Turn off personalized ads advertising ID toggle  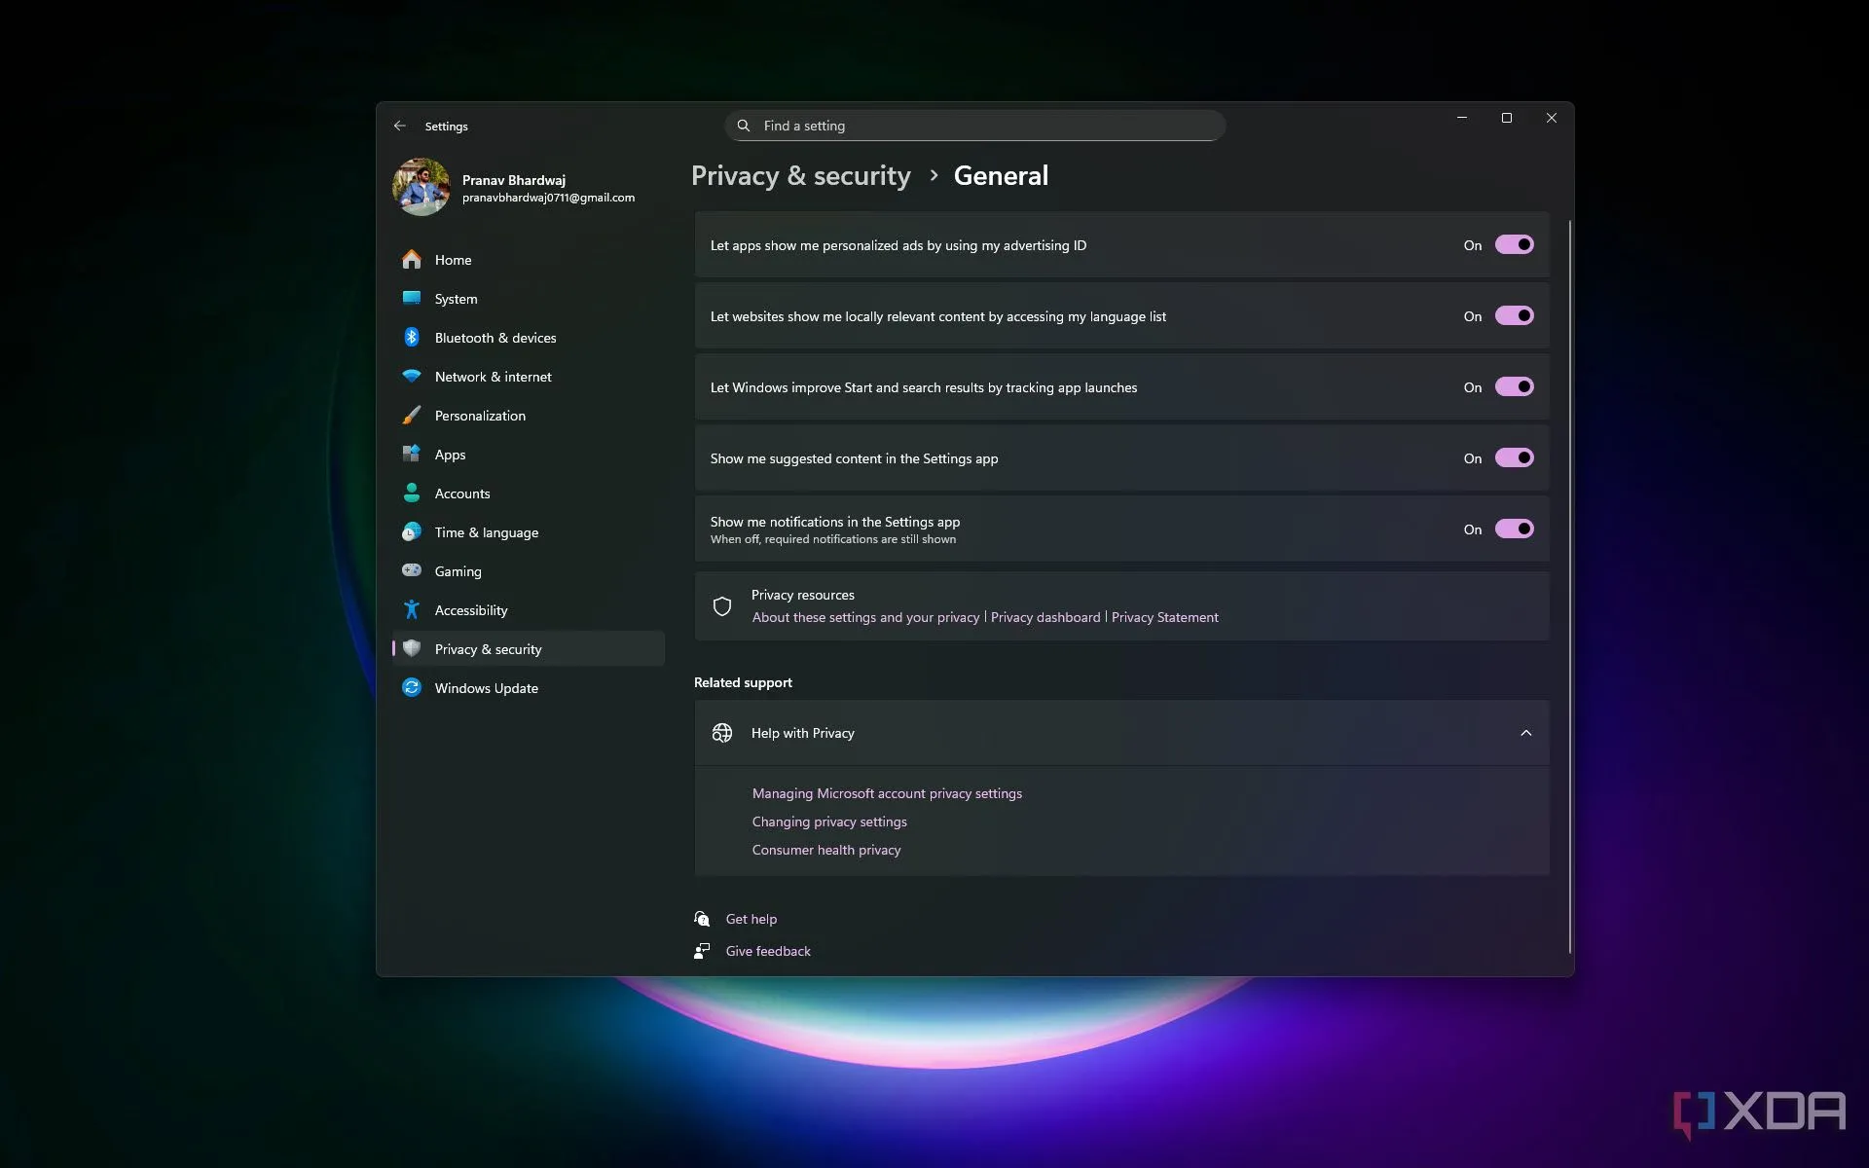(1514, 245)
